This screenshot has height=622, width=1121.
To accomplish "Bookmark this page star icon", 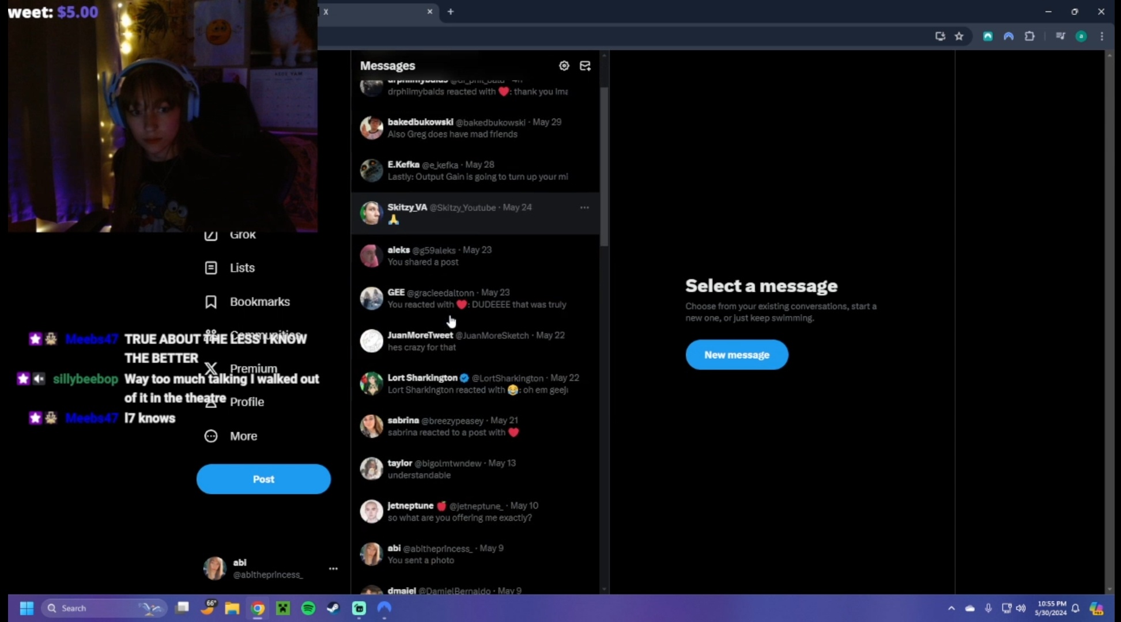I will pos(959,36).
